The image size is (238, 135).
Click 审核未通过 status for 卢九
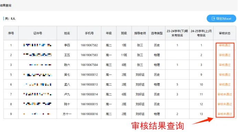coord(225,94)
